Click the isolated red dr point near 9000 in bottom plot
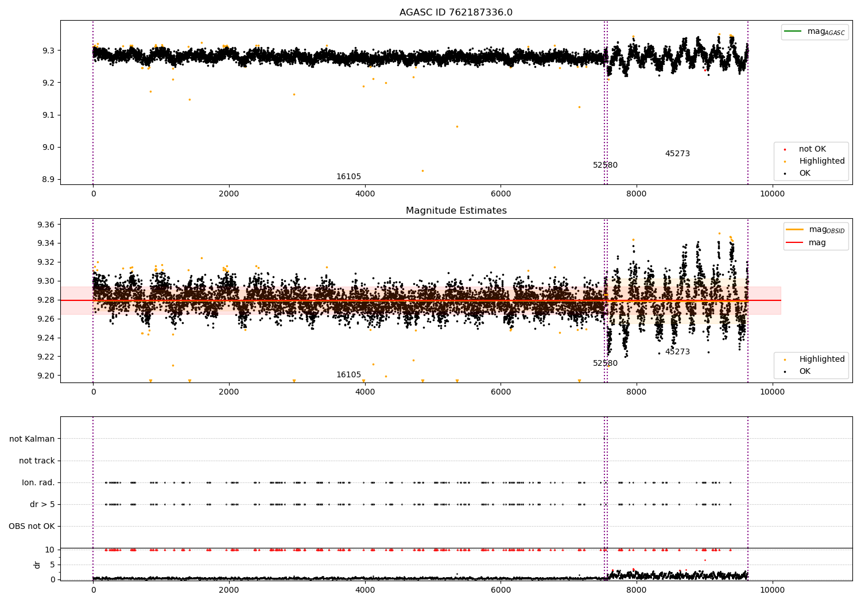This screenshot has height=603, width=861. 705,560
